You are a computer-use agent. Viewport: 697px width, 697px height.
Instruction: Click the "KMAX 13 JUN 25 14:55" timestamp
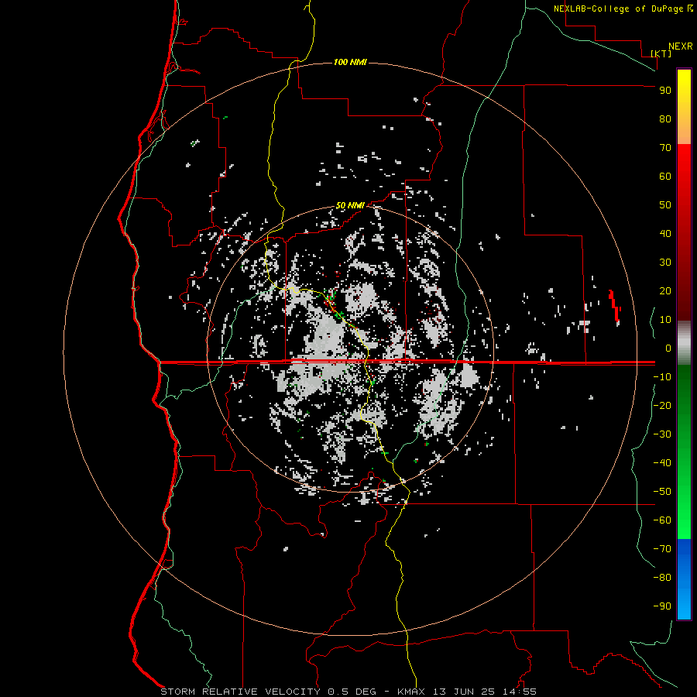467,692
